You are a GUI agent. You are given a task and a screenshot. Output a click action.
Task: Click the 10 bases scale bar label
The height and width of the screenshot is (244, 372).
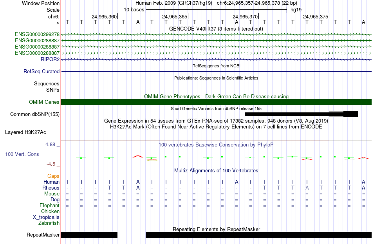[134, 10]
